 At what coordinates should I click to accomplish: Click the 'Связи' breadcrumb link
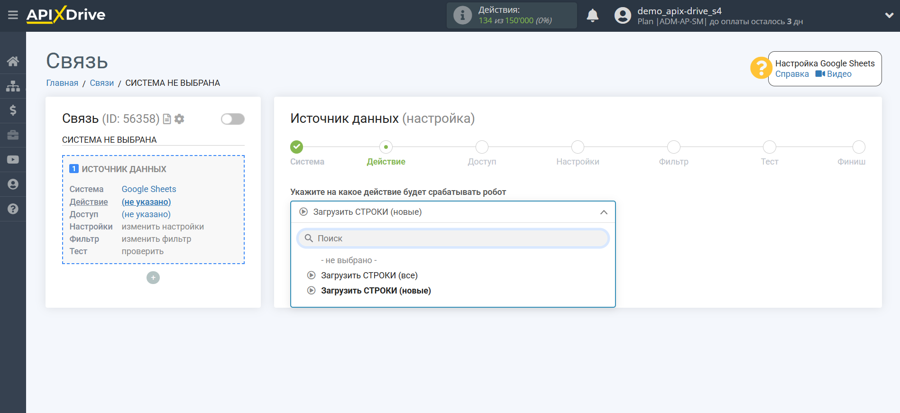(x=101, y=83)
